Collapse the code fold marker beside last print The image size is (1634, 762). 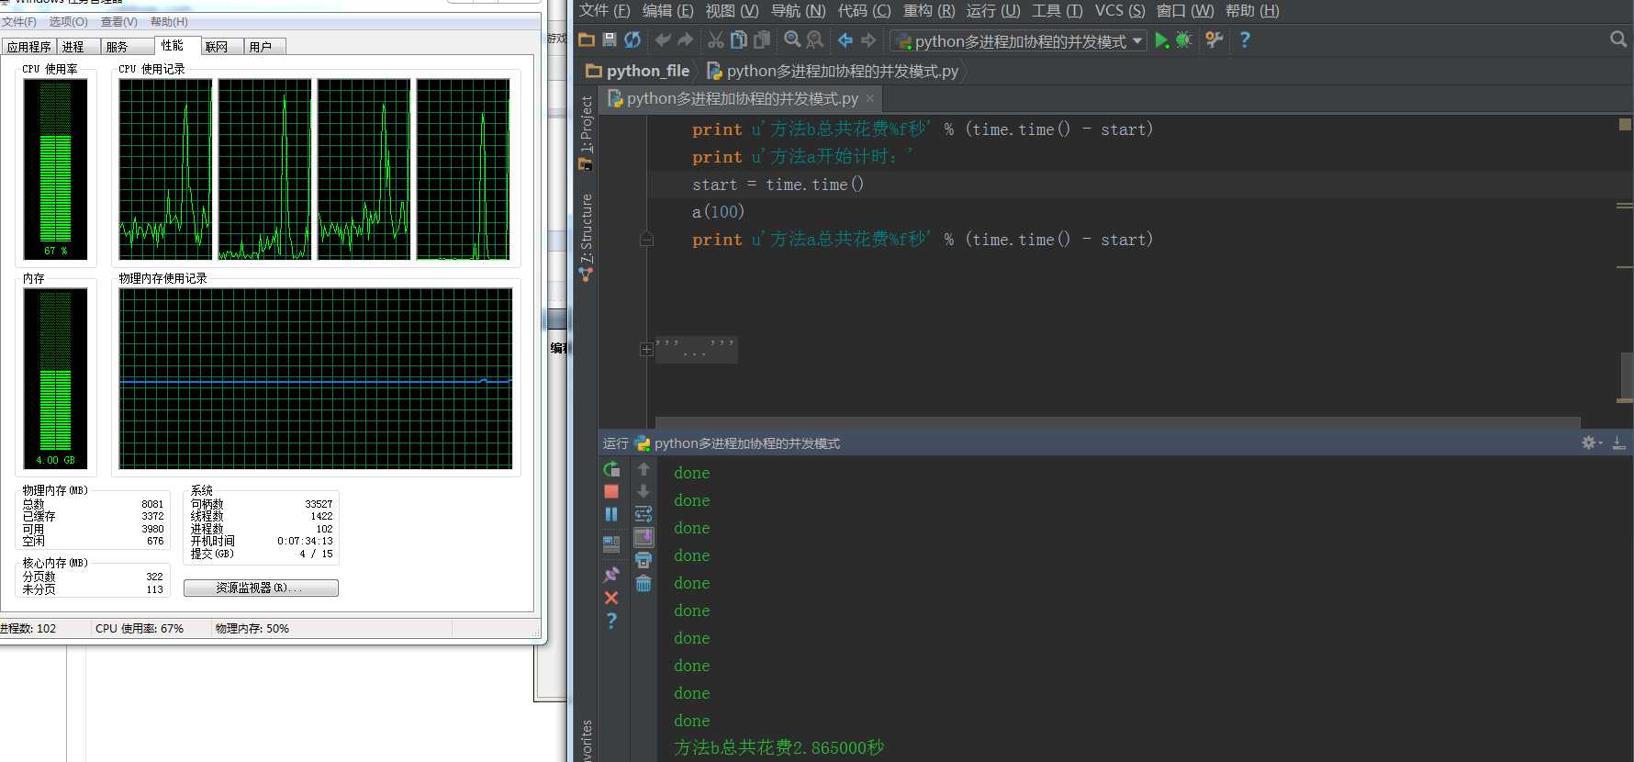pos(646,240)
